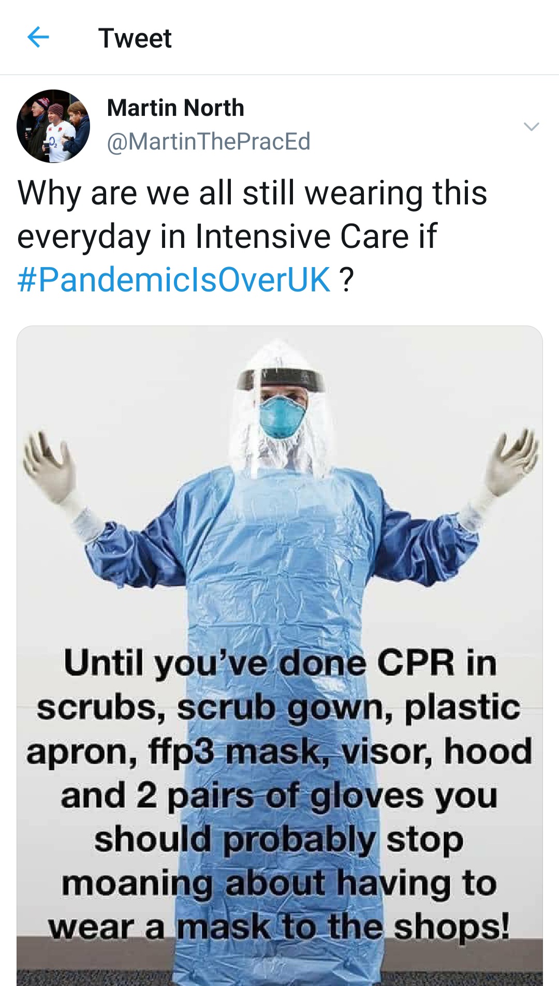Open the attached PPE photo
The height and width of the screenshot is (986, 559).
pos(279,655)
